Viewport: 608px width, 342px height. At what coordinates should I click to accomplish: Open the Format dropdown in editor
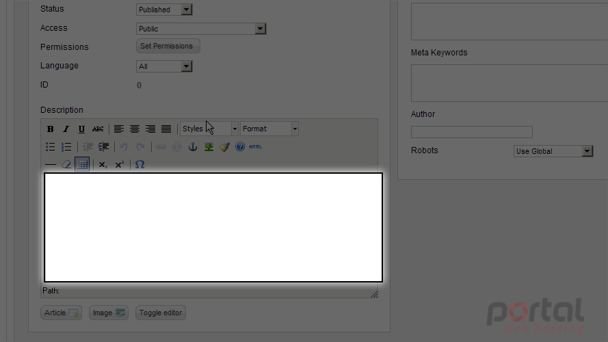269,129
